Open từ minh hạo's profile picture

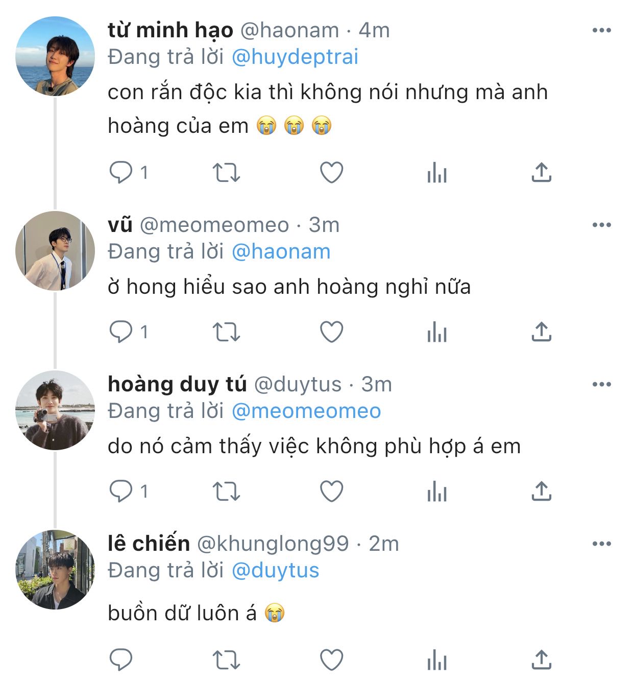[55, 56]
